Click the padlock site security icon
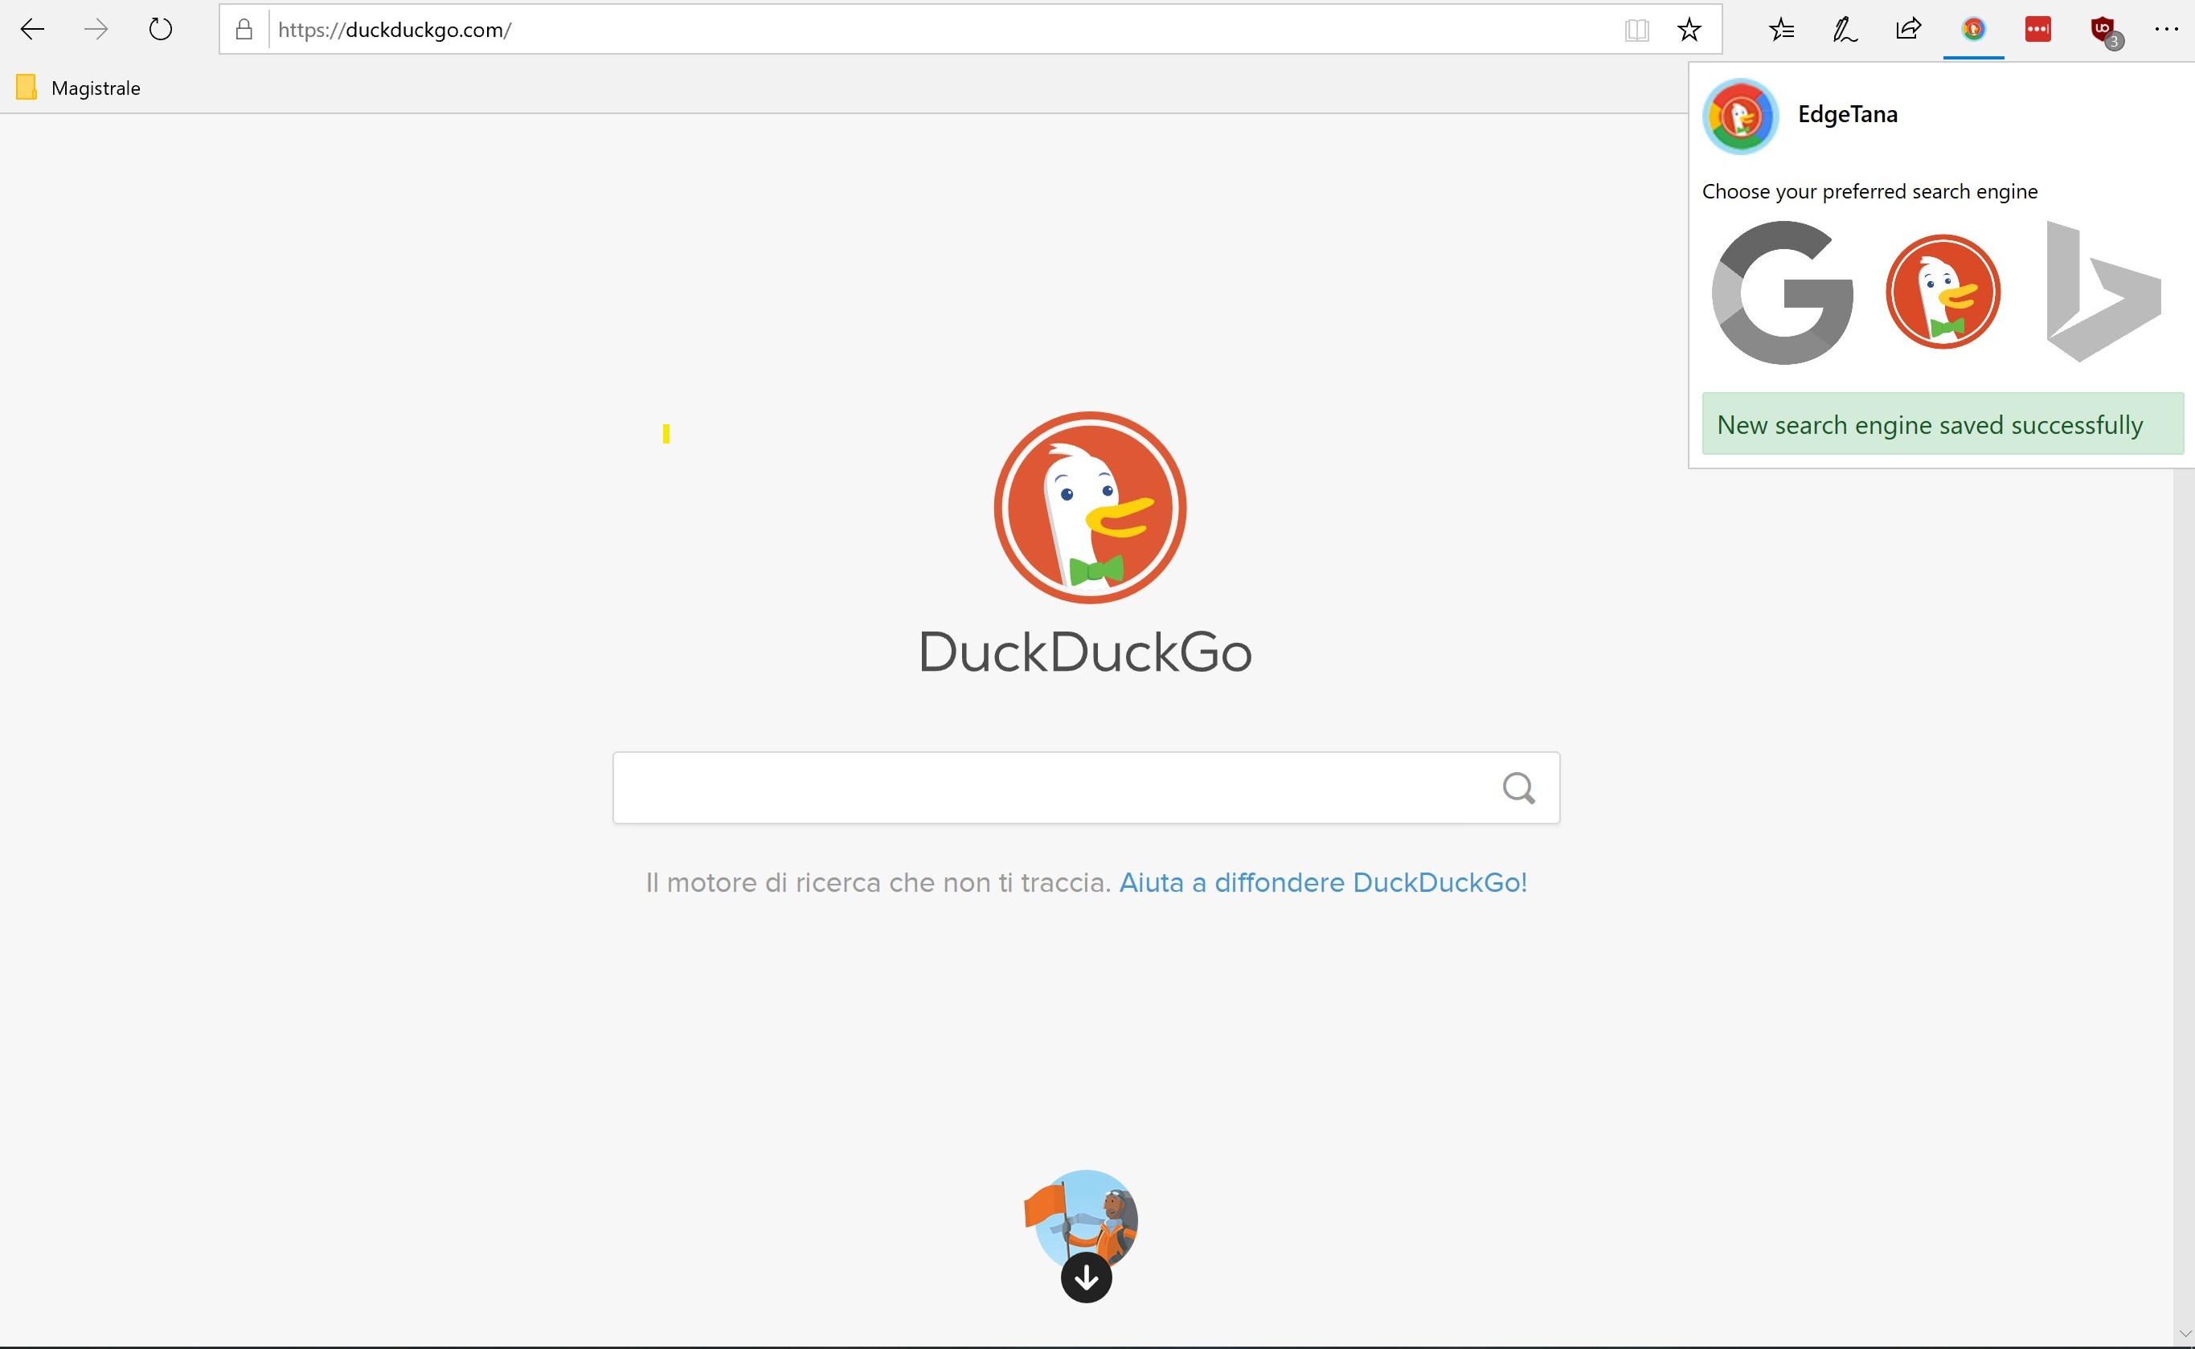The height and width of the screenshot is (1349, 2195). (x=244, y=30)
